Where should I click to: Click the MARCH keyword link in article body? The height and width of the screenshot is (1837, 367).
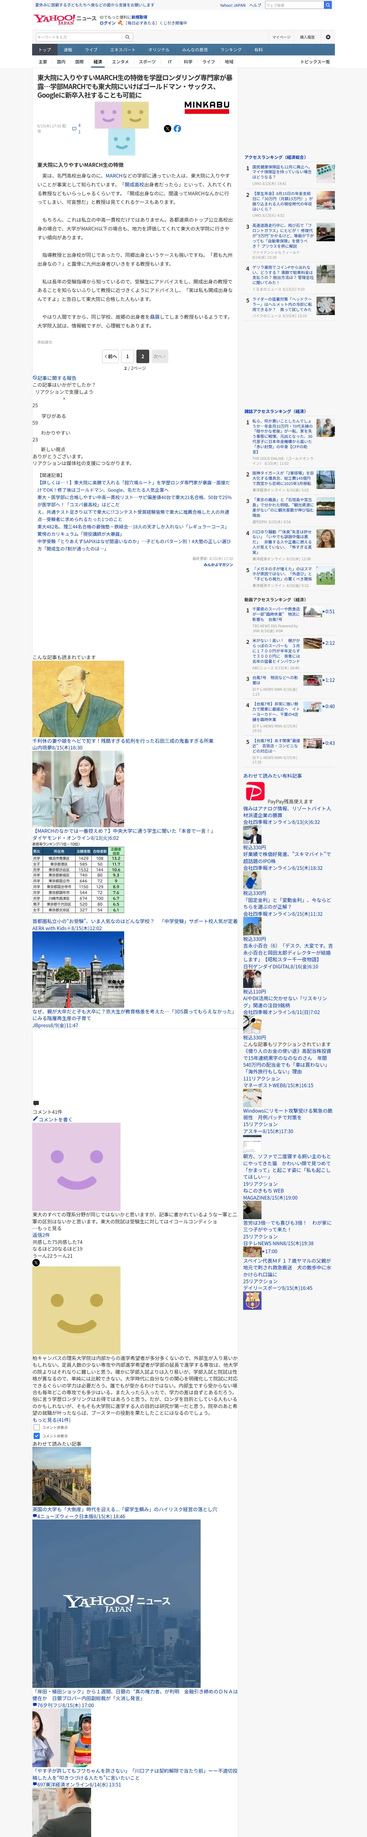[x=114, y=175]
